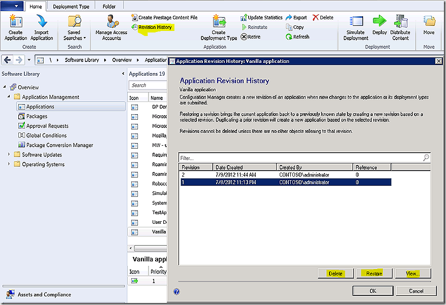
Task: Click the Name column header
Action: (158, 97)
